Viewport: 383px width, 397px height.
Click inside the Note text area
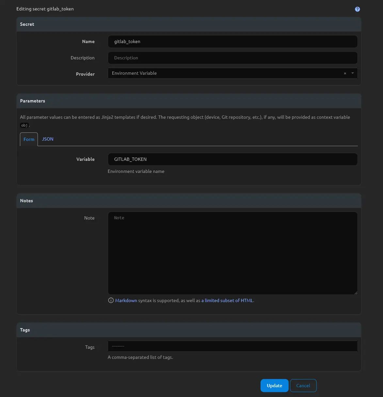232,253
